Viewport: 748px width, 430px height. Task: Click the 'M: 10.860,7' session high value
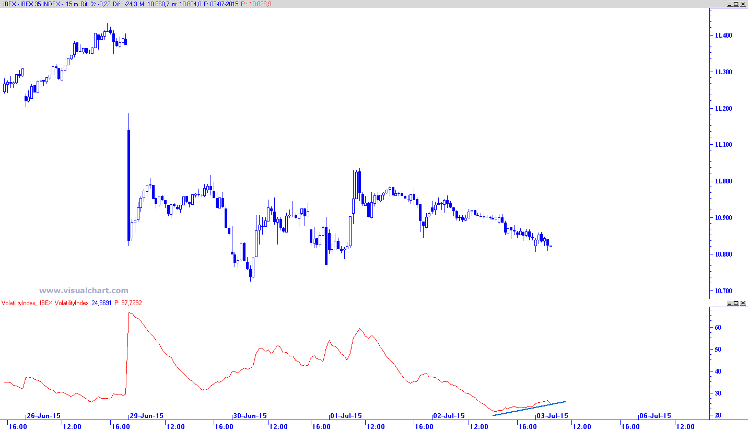point(154,4)
